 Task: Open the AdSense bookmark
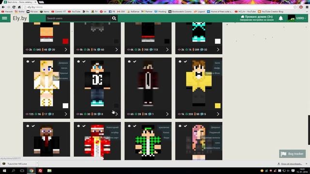click(x=133, y=12)
